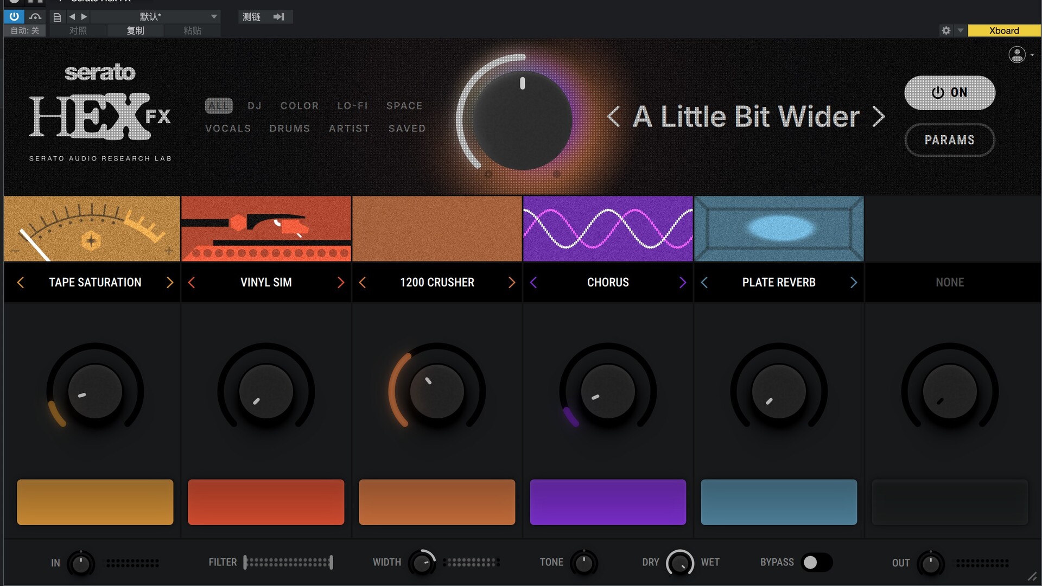Open the 默认* preset dropdown
This screenshot has width=1042, height=586.
pyautogui.click(x=155, y=17)
